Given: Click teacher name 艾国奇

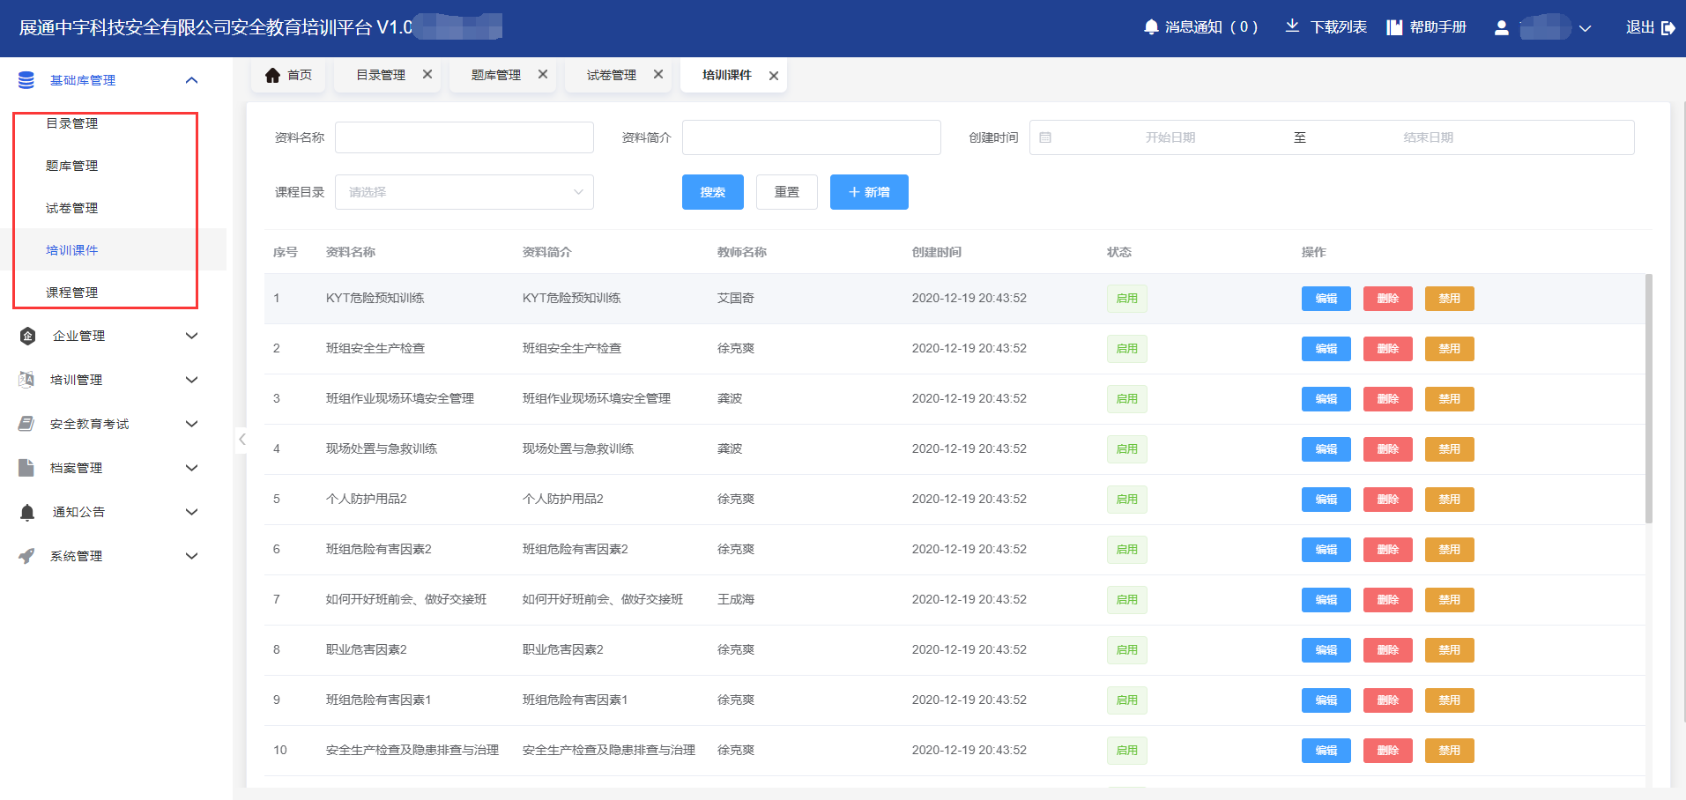Looking at the screenshot, I should click(x=736, y=298).
